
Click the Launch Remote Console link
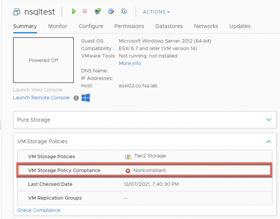41,97
